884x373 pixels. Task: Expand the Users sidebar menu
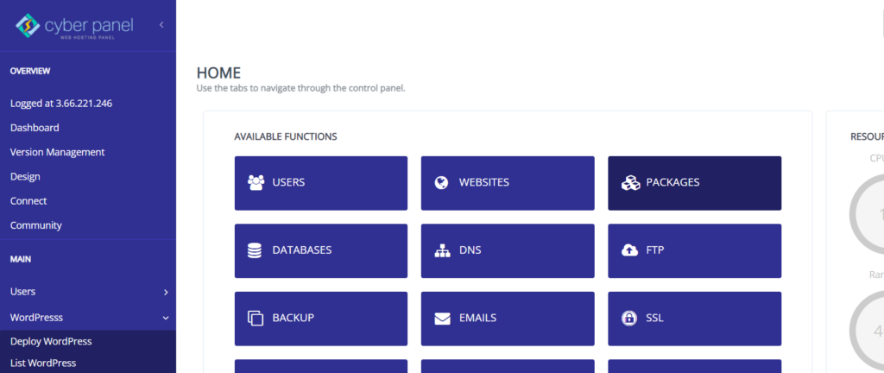click(x=166, y=293)
